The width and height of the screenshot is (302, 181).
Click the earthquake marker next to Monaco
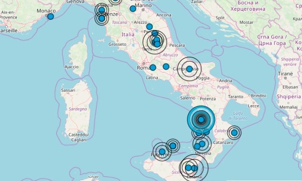pos(51,17)
